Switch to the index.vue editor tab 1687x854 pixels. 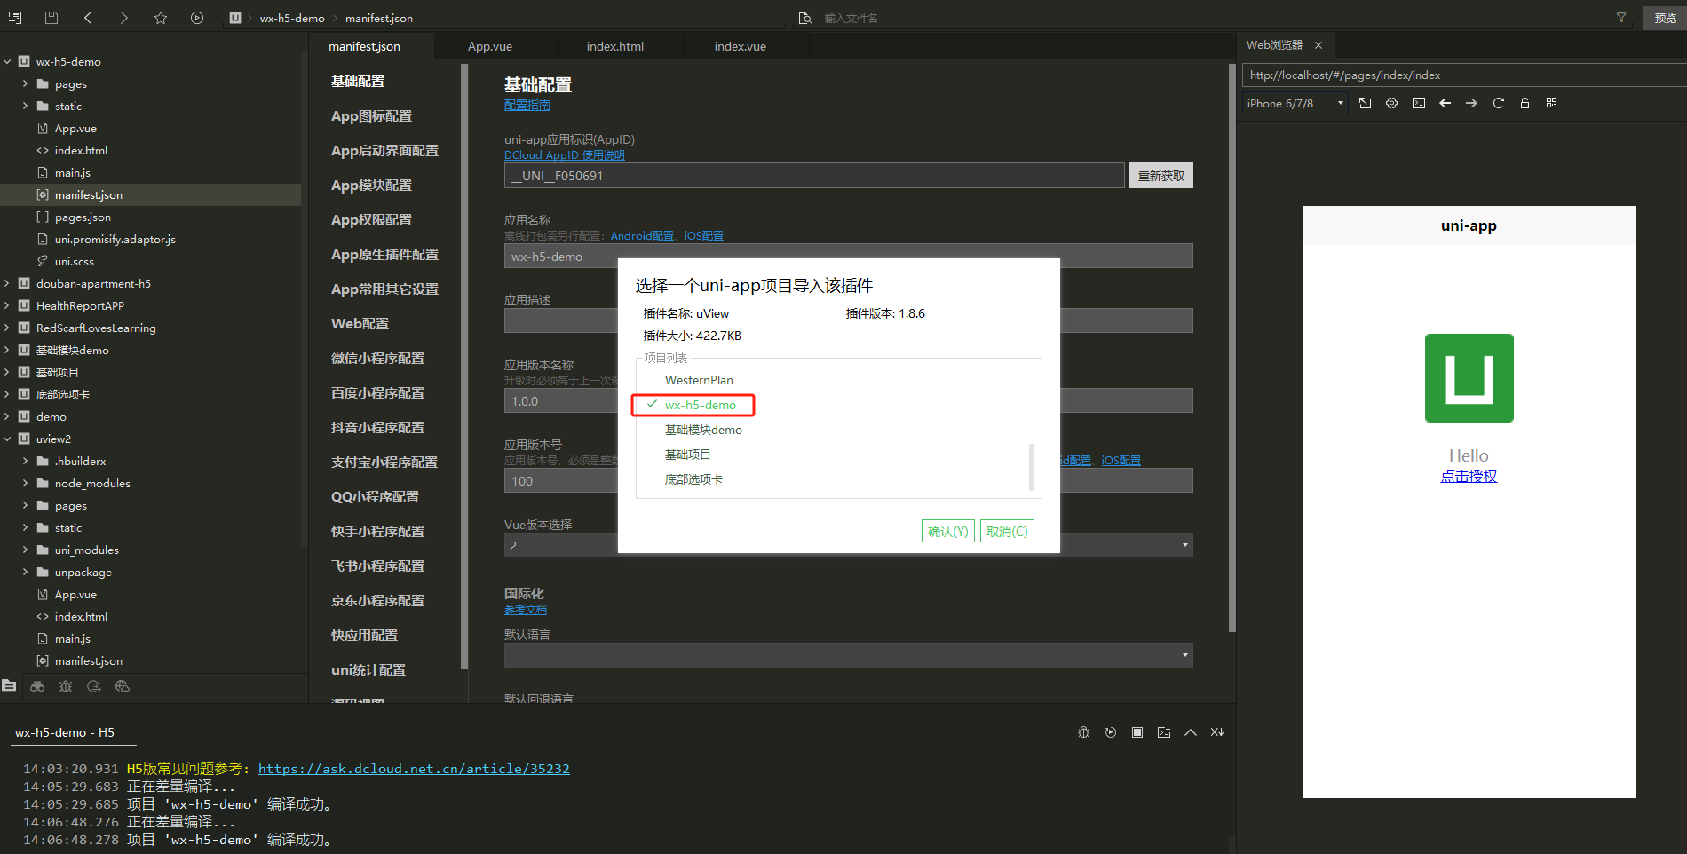point(741,46)
